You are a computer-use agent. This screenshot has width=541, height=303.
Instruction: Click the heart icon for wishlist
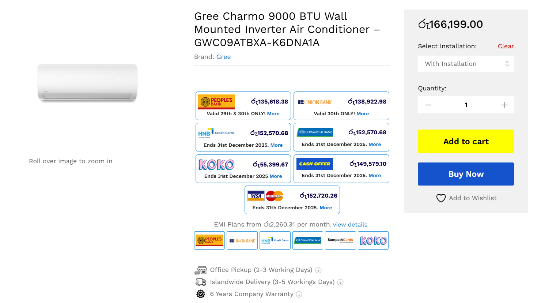click(441, 198)
